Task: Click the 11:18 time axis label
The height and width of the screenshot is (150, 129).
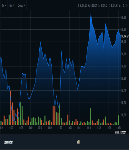Action: click(89, 128)
